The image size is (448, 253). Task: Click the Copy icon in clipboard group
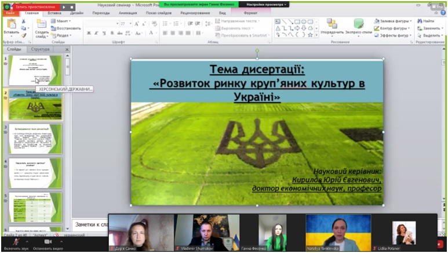(x=24, y=28)
